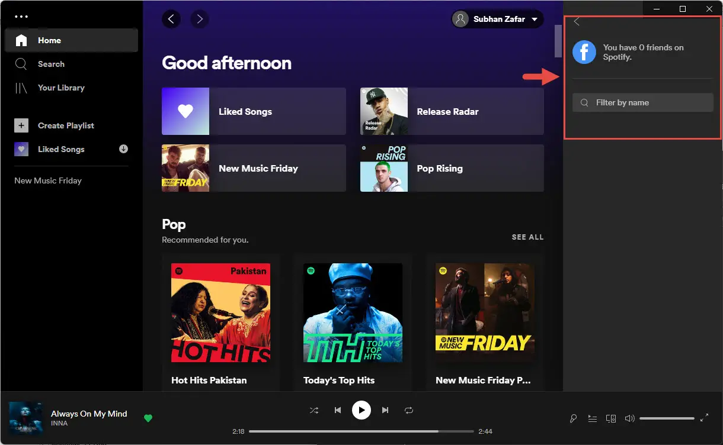
Task: Open the three-dots app menu
Action: coord(21,17)
